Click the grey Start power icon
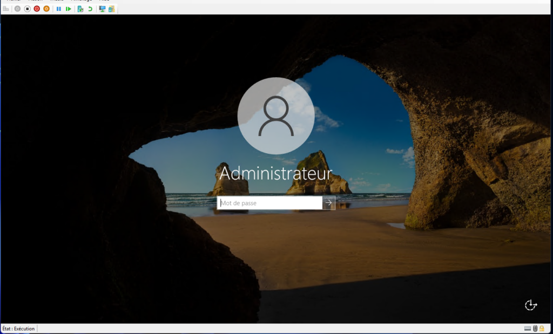The width and height of the screenshot is (553, 334). [17, 9]
